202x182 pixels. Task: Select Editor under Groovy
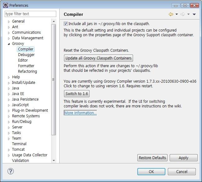click(x=23, y=60)
